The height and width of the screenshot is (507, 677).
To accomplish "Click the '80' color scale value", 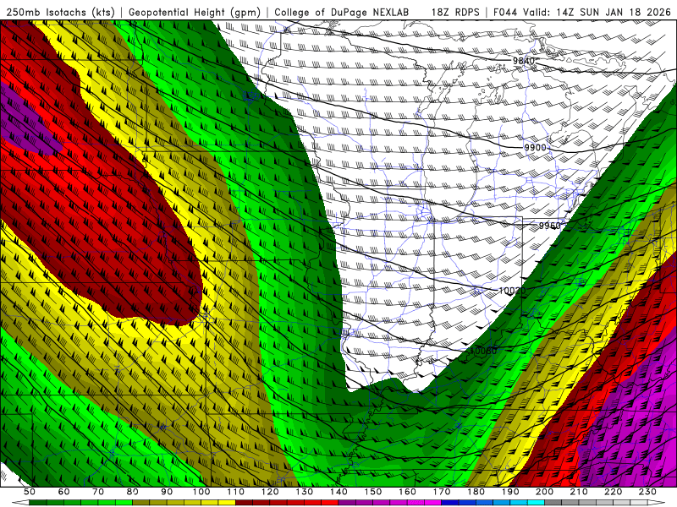I will [x=133, y=492].
